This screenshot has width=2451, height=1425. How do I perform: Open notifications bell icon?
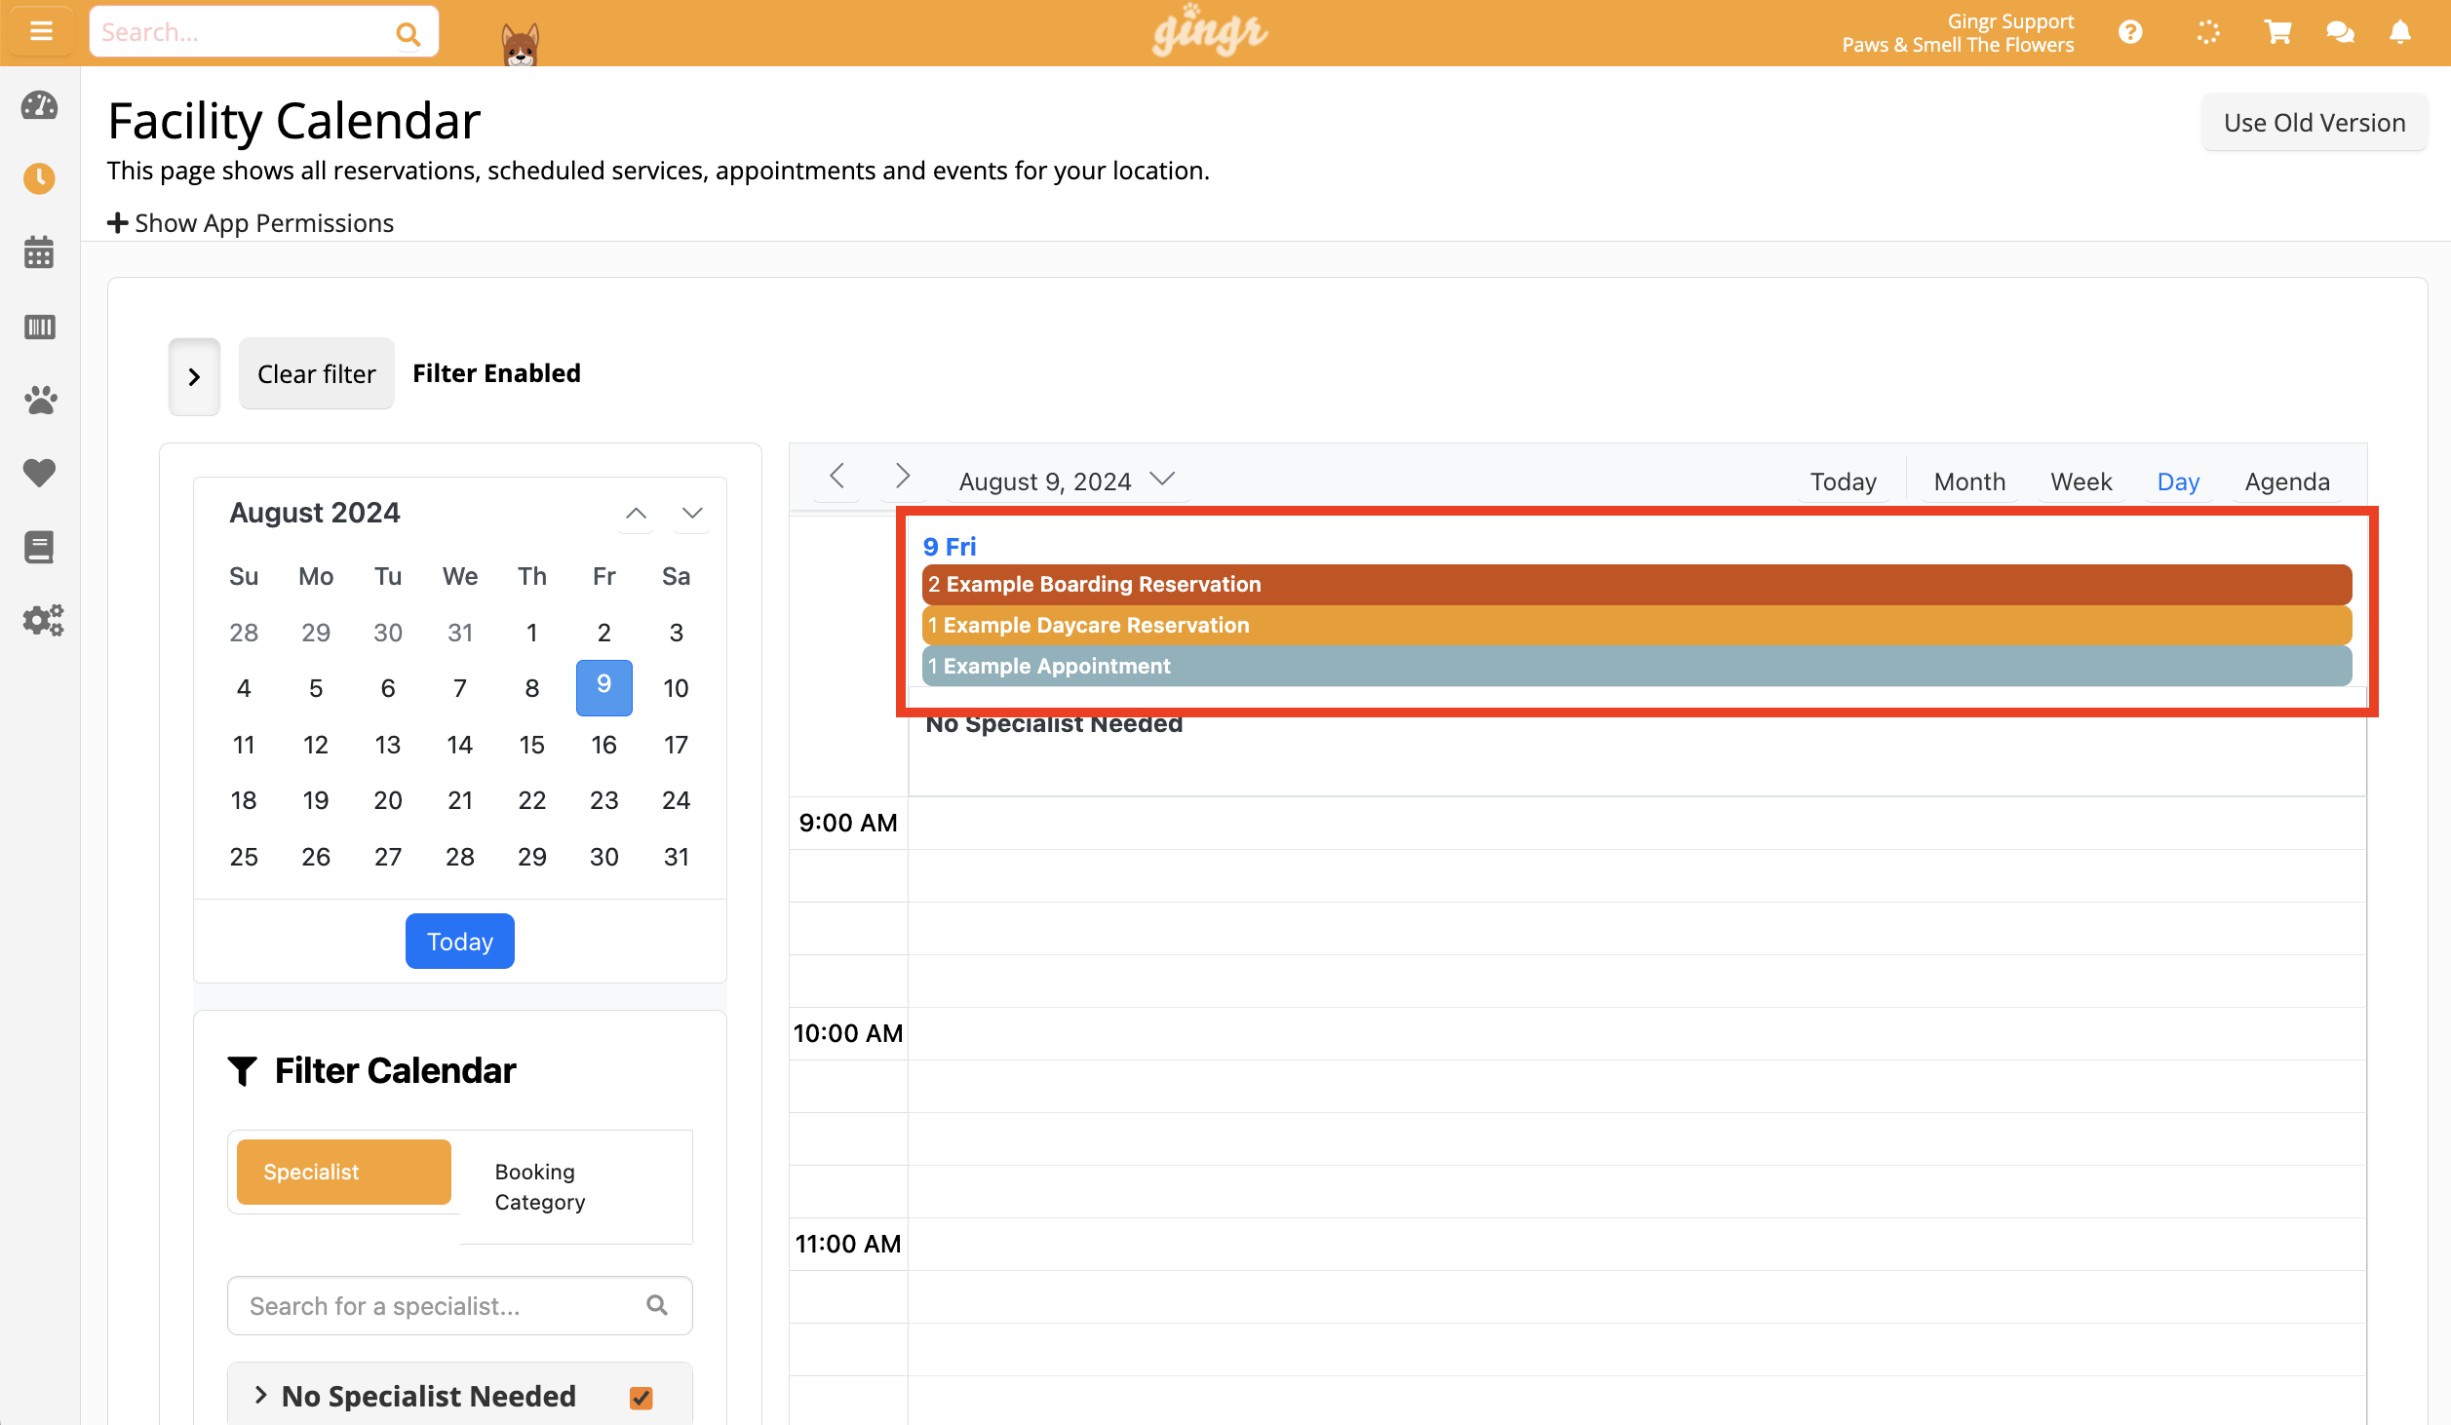coord(2400,32)
